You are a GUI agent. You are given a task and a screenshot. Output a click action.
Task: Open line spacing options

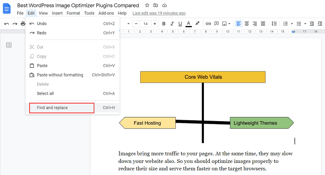click(274, 24)
